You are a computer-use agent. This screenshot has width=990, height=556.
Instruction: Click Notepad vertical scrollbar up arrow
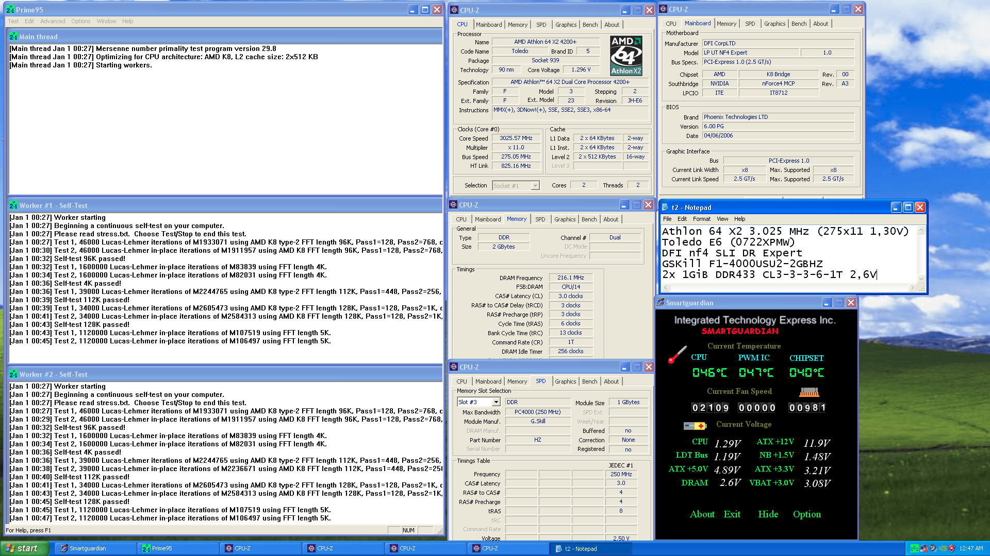921,230
